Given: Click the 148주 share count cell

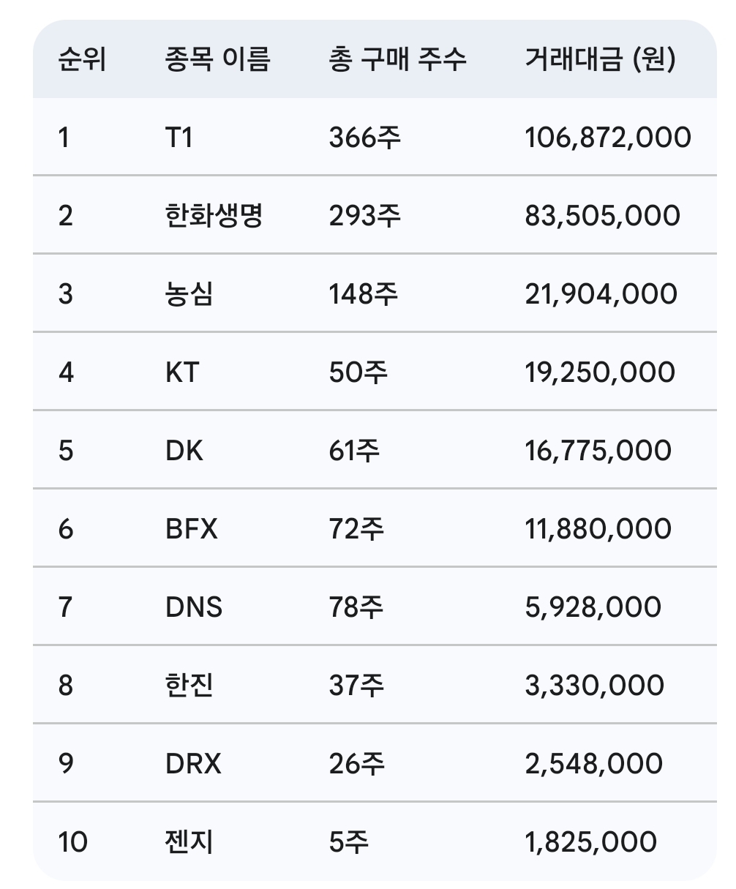Looking at the screenshot, I should click(x=364, y=294).
